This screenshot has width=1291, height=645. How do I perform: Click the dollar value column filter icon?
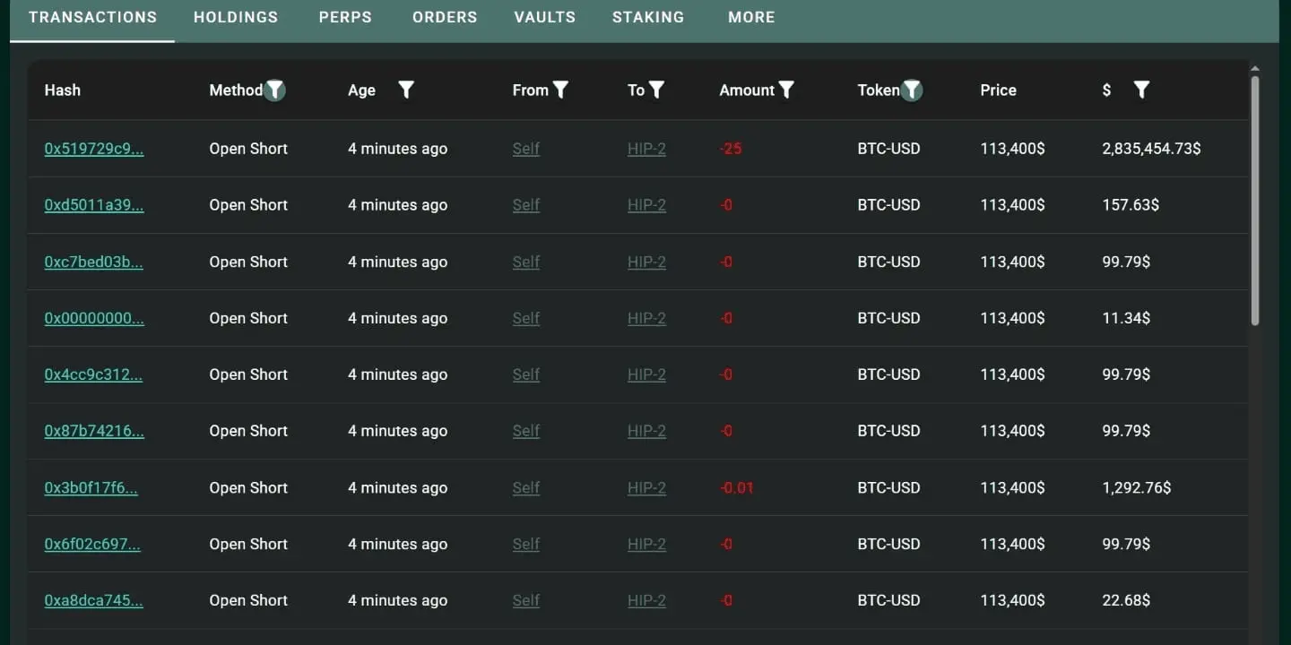[1141, 90]
